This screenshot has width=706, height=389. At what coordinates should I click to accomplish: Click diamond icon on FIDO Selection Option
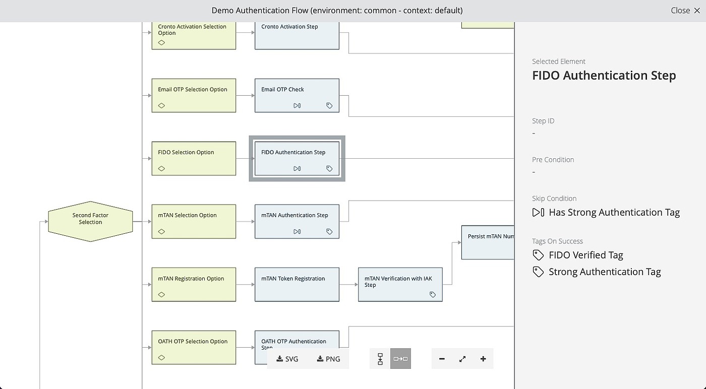tap(162, 169)
